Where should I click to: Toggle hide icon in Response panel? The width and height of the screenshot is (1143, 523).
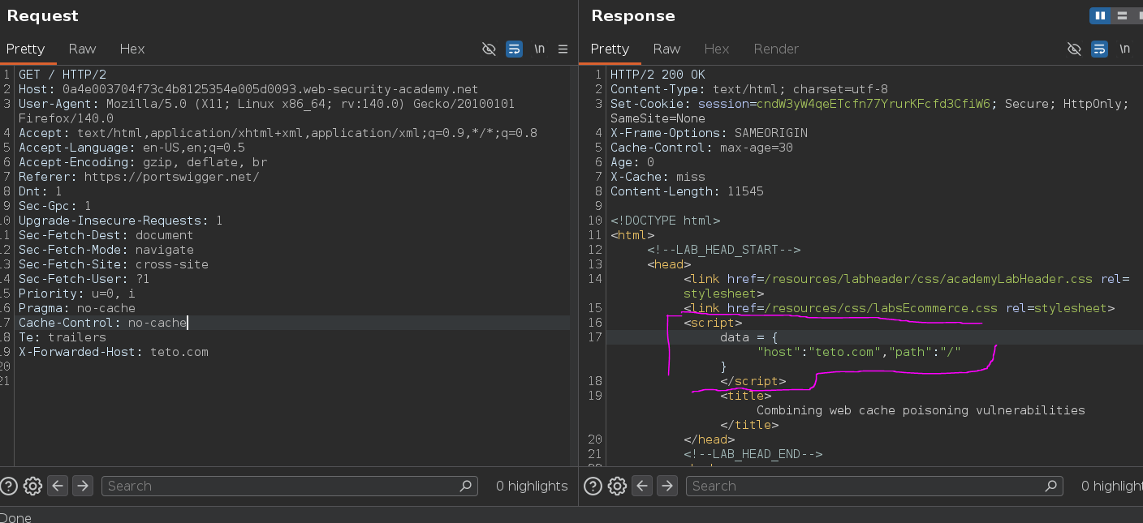click(1074, 49)
